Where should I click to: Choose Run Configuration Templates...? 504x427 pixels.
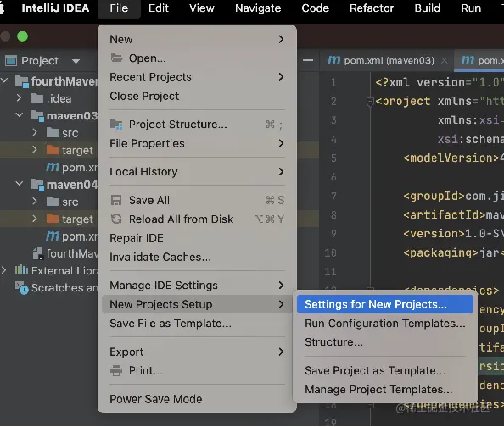[385, 323]
